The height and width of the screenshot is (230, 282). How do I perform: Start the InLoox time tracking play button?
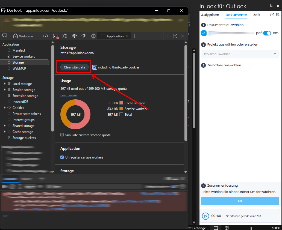tap(205, 216)
